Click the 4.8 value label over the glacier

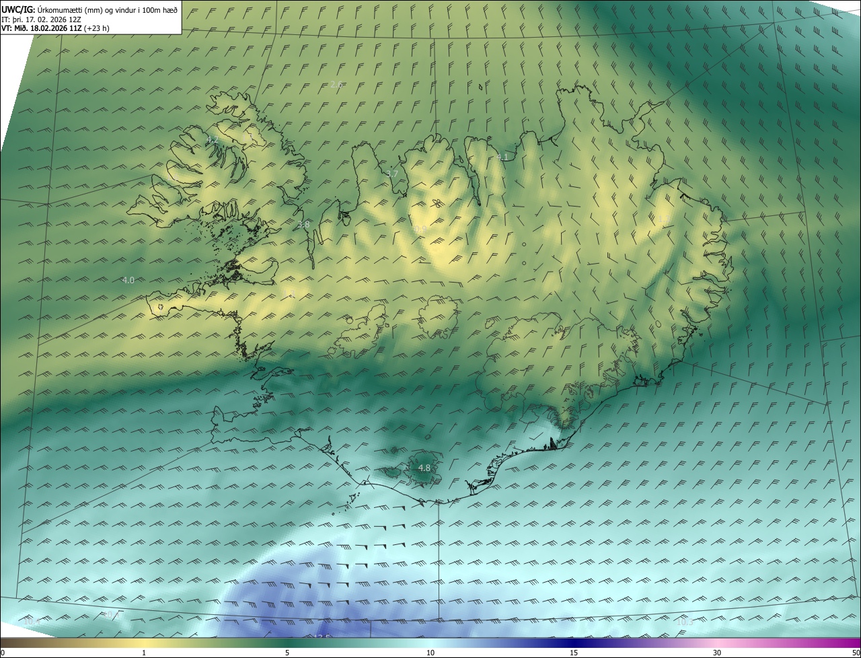click(x=424, y=468)
